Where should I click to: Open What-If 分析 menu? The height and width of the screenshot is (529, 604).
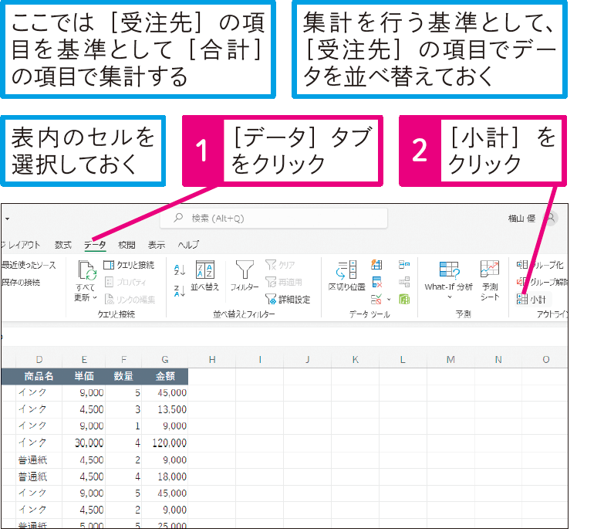[449, 280]
